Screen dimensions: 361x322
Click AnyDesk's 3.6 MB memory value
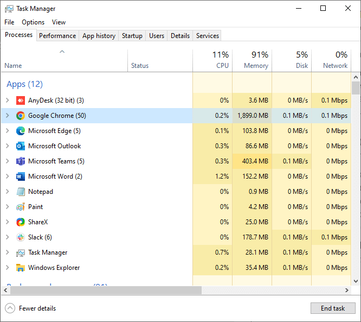(259, 100)
